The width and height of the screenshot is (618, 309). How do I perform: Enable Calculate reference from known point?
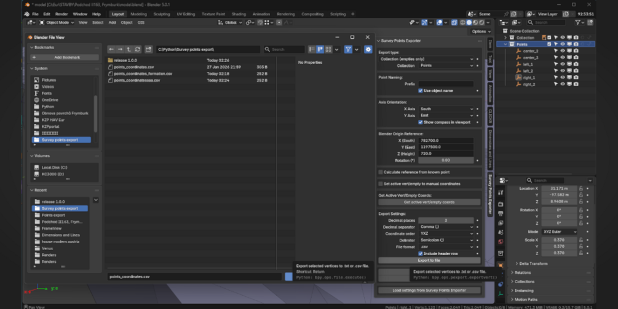coord(381,172)
